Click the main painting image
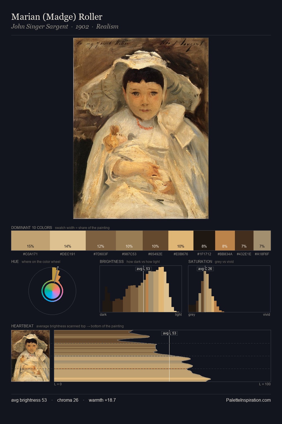Image resolution: width=282 pixels, height=424 pixels. point(141,128)
